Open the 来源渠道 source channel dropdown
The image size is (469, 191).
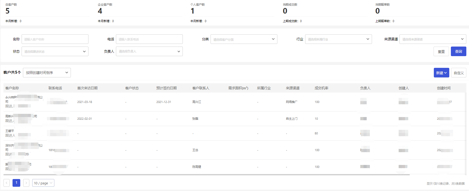point(432,39)
